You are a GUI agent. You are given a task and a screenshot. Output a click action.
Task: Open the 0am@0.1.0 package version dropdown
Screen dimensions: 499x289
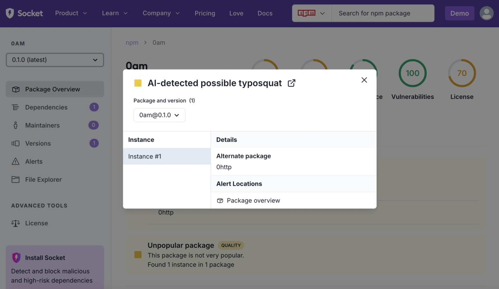(x=159, y=115)
